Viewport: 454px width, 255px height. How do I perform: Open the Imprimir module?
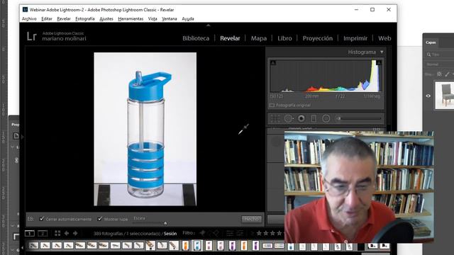355,38
